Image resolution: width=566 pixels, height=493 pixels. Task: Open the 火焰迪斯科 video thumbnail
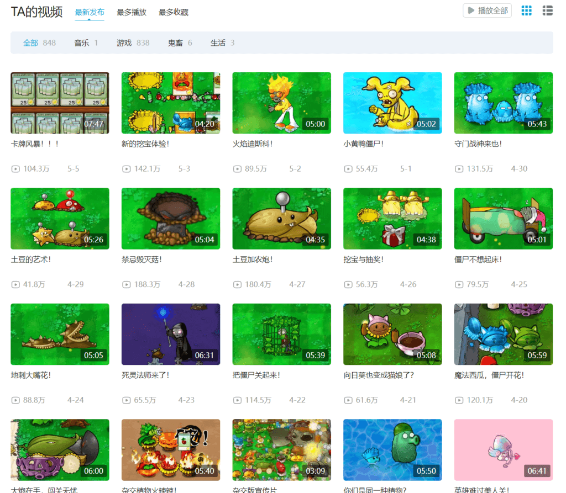point(281,103)
